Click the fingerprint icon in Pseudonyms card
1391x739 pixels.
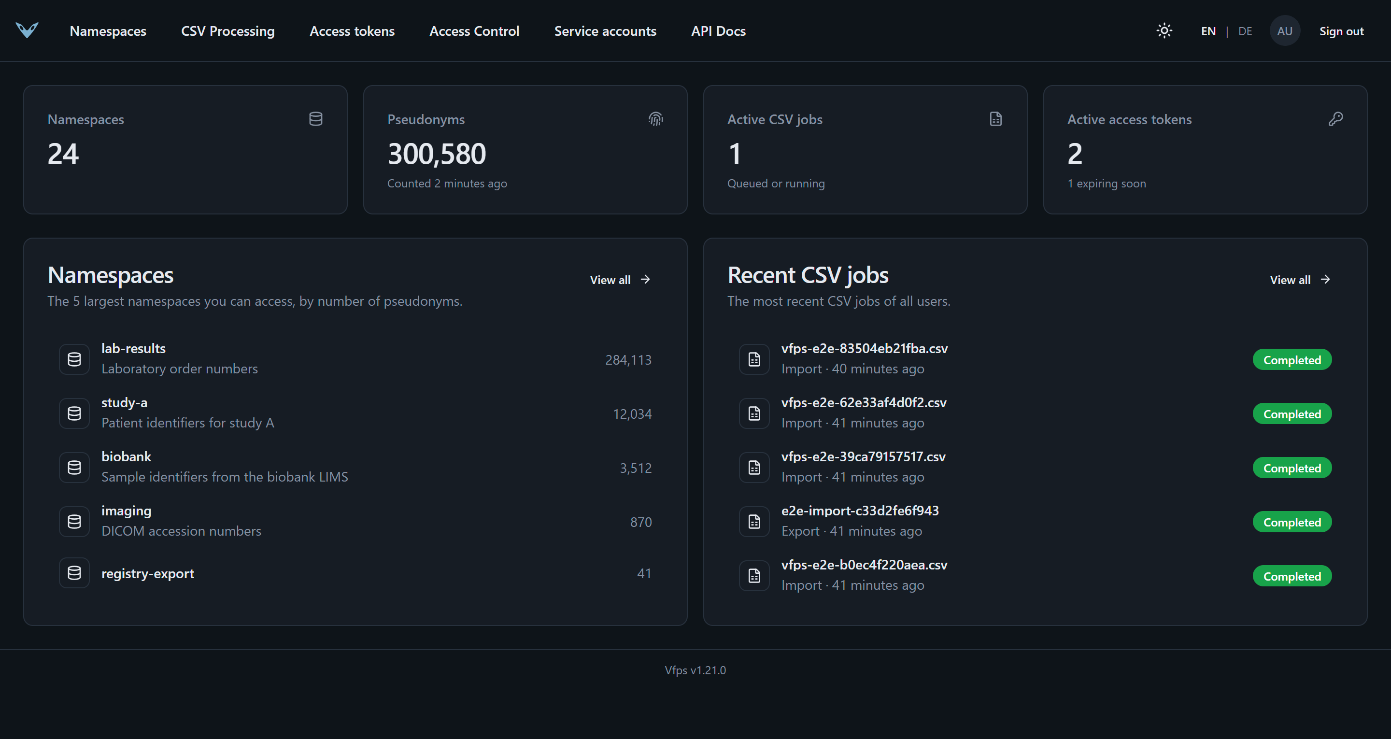(x=655, y=119)
